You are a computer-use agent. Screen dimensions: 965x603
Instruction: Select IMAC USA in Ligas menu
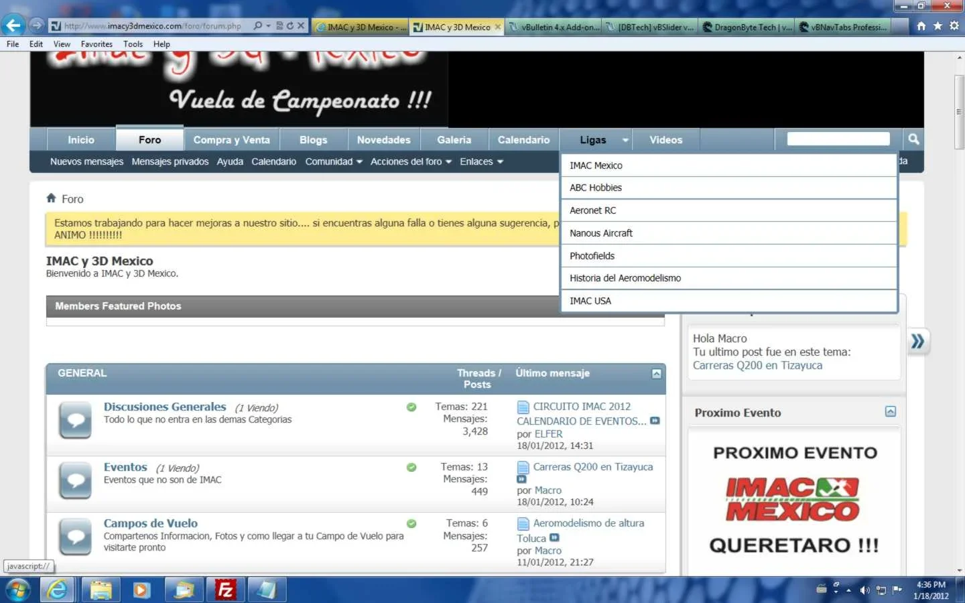(729, 301)
